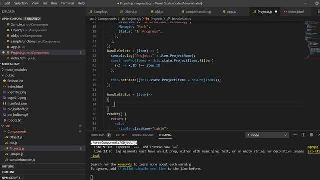Open robots.txt file

click(x=43, y=120)
